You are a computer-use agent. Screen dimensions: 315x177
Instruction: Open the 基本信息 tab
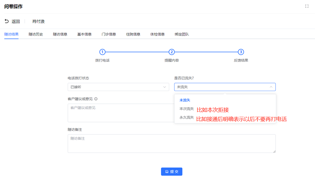84,34
